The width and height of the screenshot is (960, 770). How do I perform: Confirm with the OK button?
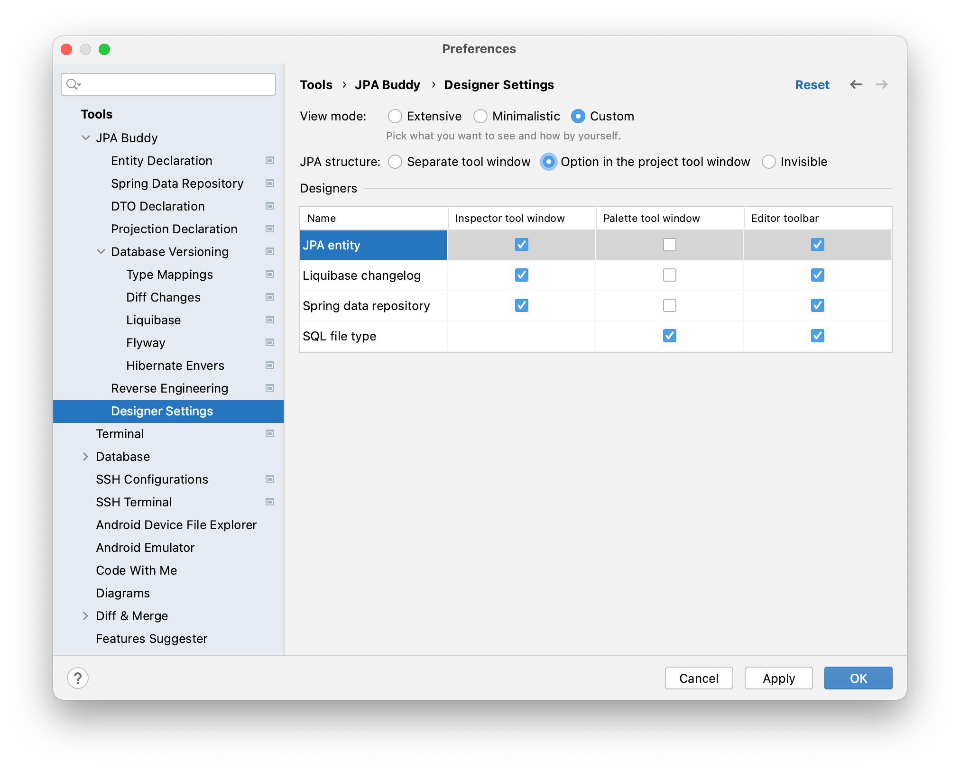point(858,678)
